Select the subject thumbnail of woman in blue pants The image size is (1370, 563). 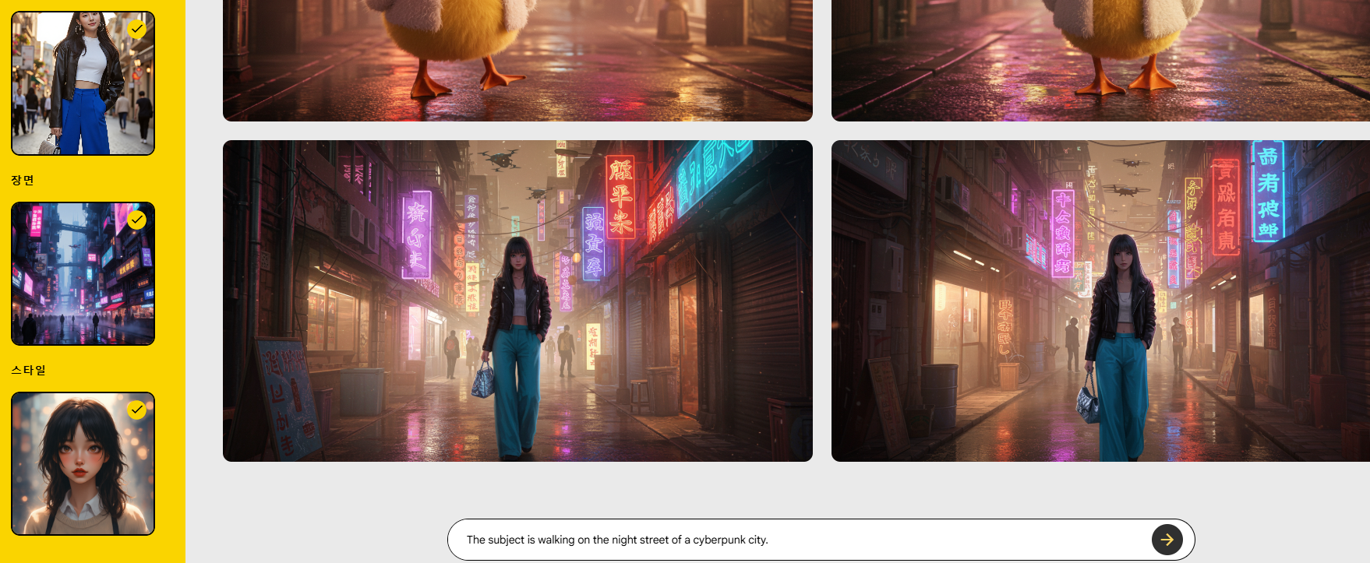[83, 83]
